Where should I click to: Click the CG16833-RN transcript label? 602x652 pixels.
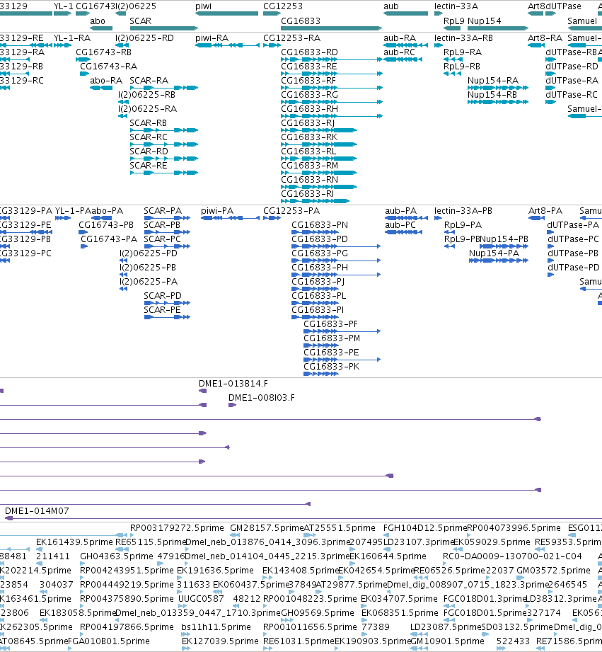click(x=310, y=180)
